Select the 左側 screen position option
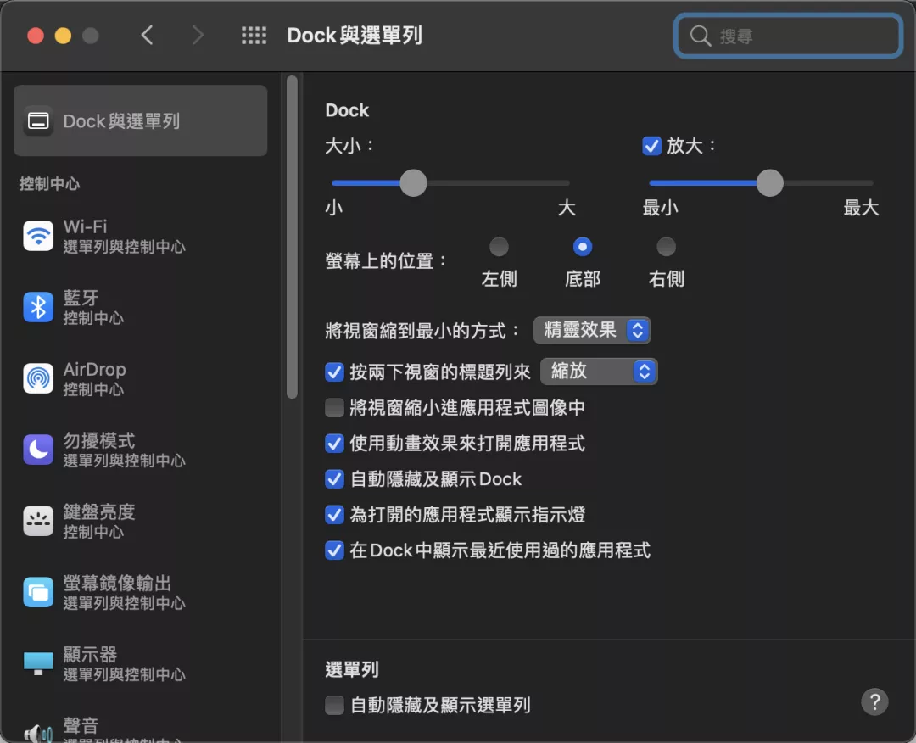Screen dimensions: 916x743 click(x=499, y=246)
